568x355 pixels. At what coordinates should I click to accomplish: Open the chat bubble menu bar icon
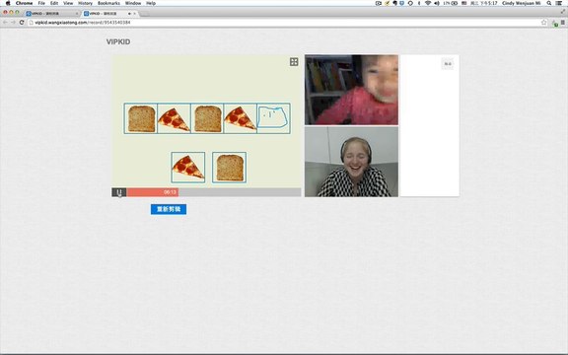[x=410, y=3]
